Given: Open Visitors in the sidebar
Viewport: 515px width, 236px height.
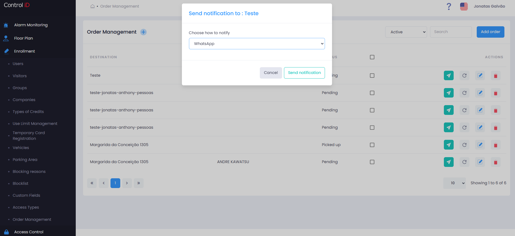Looking at the screenshot, I should click(x=20, y=76).
